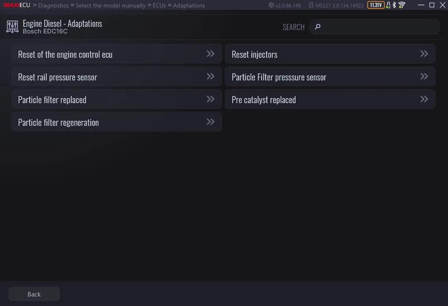
Task: Select the Particle Filter presssure sensor option
Action: 330,76
